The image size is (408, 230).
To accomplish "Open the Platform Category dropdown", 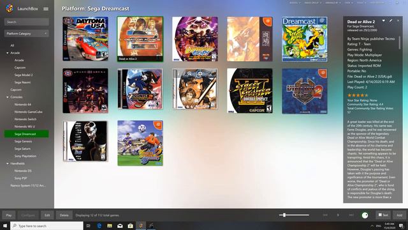I will (27, 33).
